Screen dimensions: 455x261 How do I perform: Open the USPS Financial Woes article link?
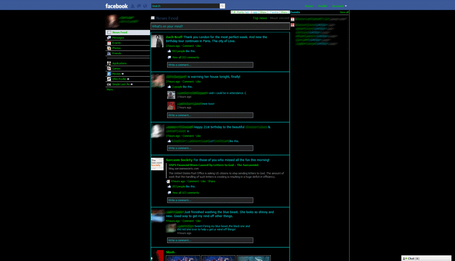pyautogui.click(x=213, y=165)
